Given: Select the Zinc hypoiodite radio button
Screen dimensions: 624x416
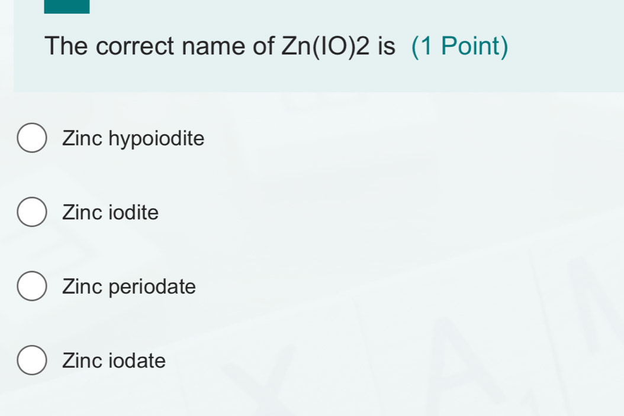Looking at the screenshot, I should coord(33,138).
